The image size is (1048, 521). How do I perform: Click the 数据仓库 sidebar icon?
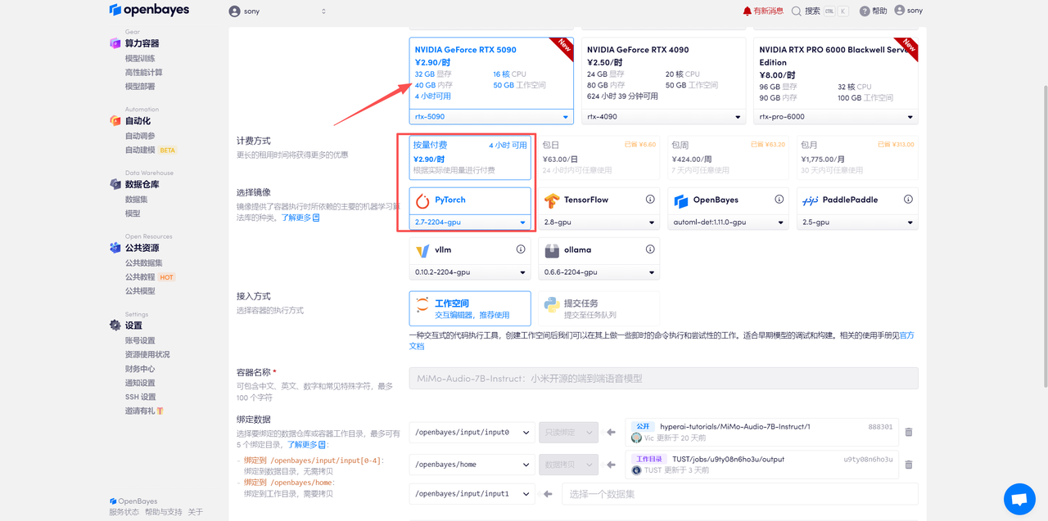click(115, 184)
